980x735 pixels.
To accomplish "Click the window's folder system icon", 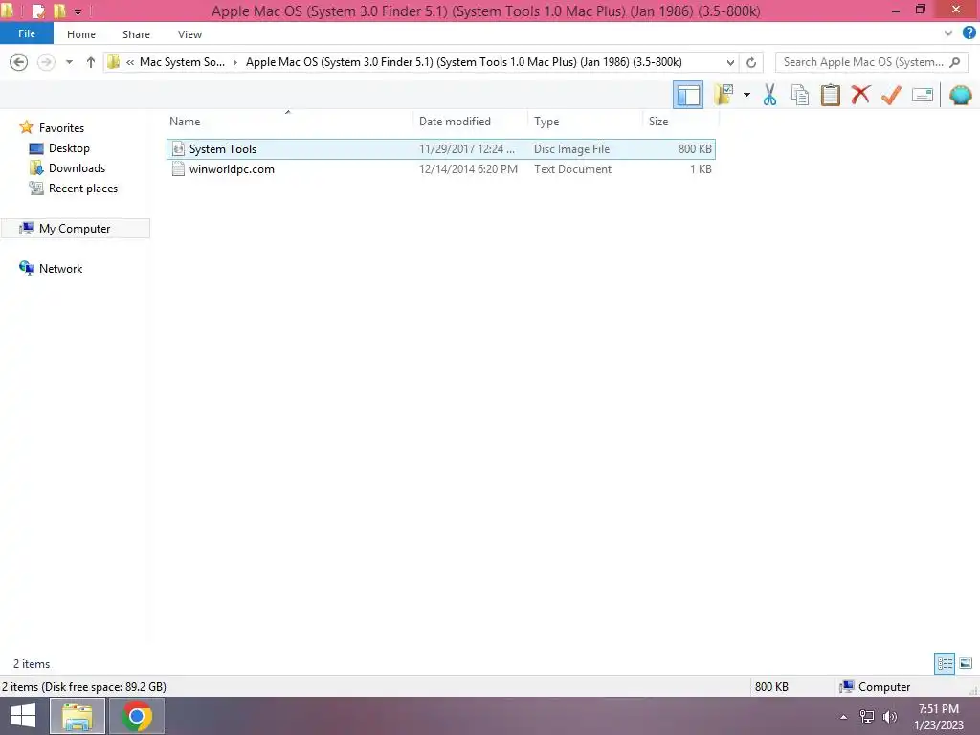I will tap(8, 10).
